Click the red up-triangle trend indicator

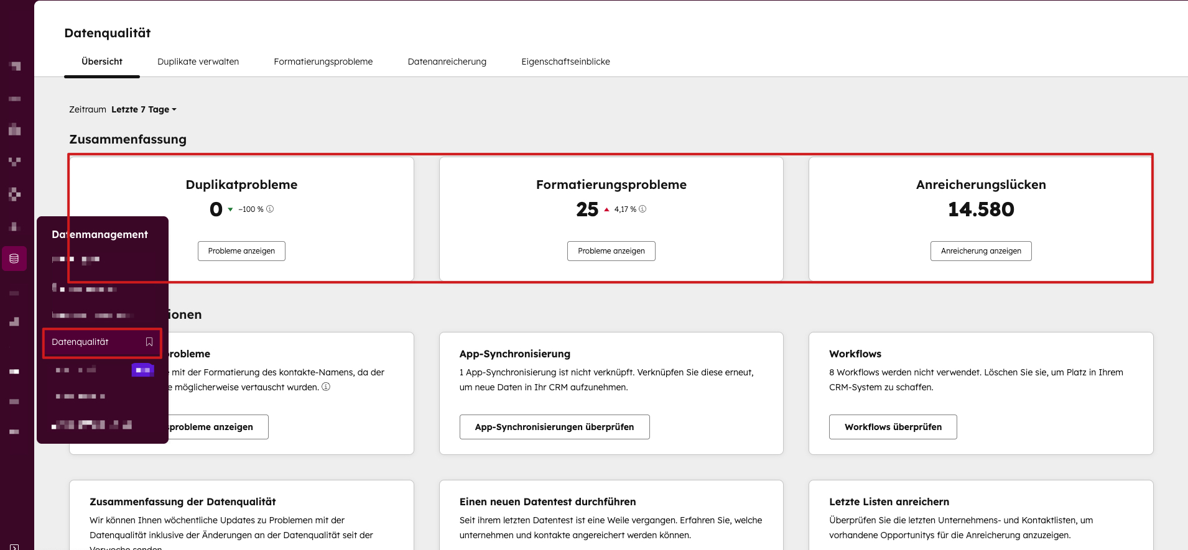tap(606, 209)
